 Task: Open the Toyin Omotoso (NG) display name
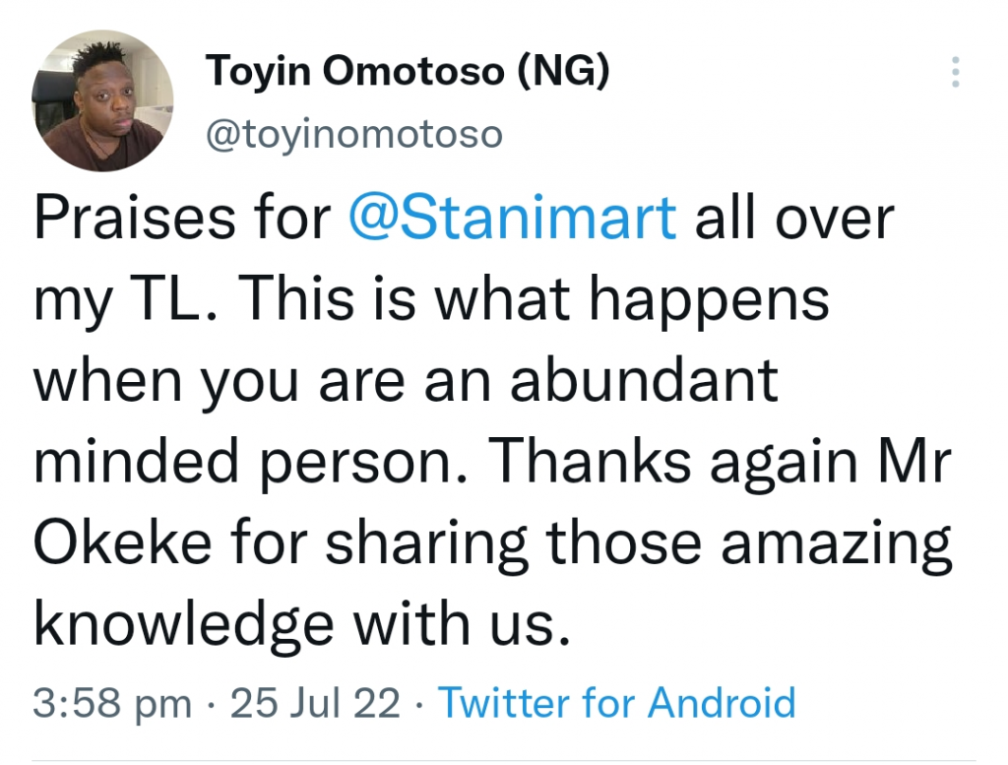[407, 74]
